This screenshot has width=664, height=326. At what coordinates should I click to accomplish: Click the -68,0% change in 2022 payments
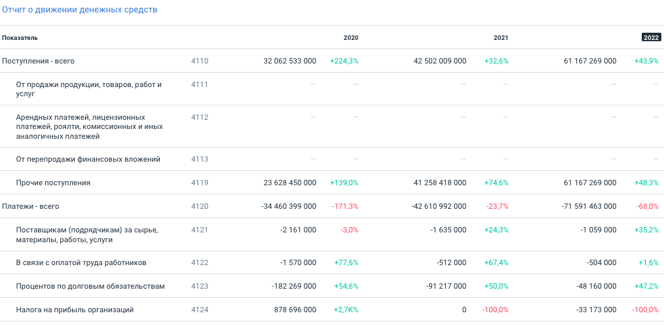click(x=646, y=206)
